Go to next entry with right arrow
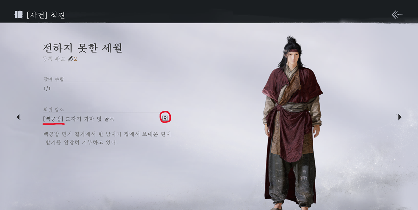418x210 pixels. click(400, 117)
